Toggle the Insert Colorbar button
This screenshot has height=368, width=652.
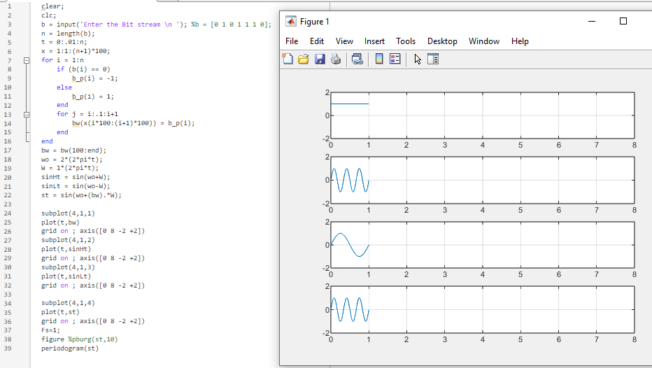(x=379, y=59)
